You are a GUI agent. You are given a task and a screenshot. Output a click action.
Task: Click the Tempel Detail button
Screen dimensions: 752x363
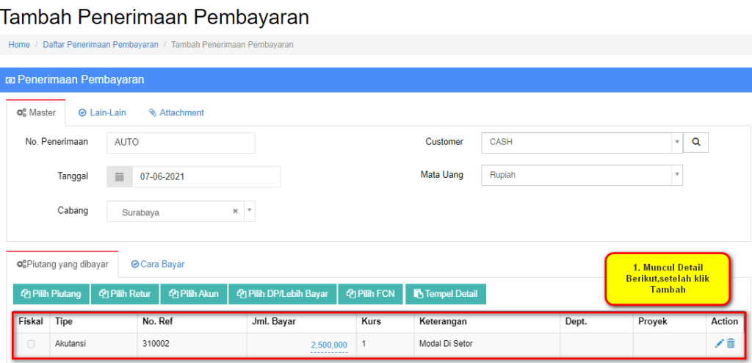(445, 294)
